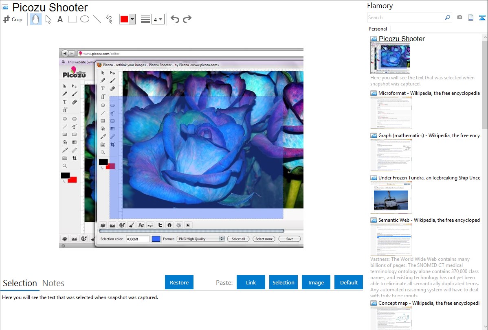Click the camera capture snapshot icon
The height and width of the screenshot is (330, 488).
[459, 17]
